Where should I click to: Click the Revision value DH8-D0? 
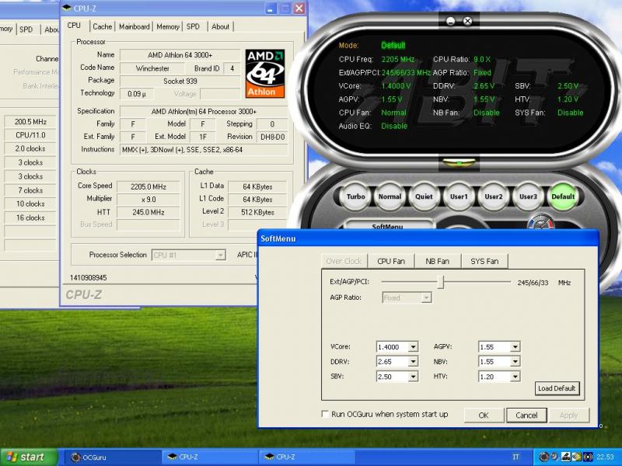tap(273, 137)
